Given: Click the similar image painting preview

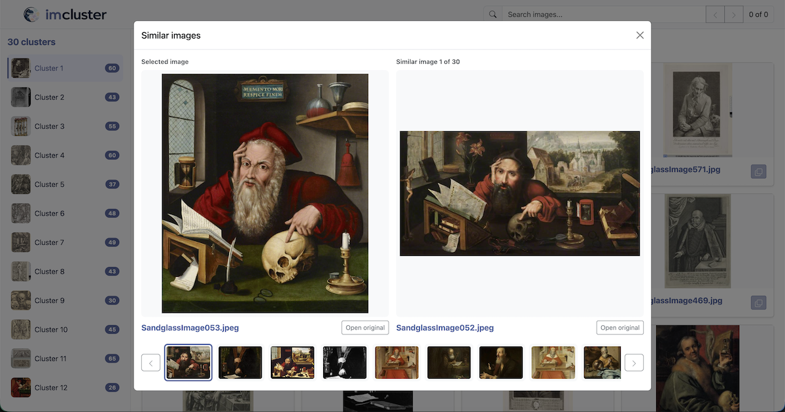Looking at the screenshot, I should click(520, 193).
